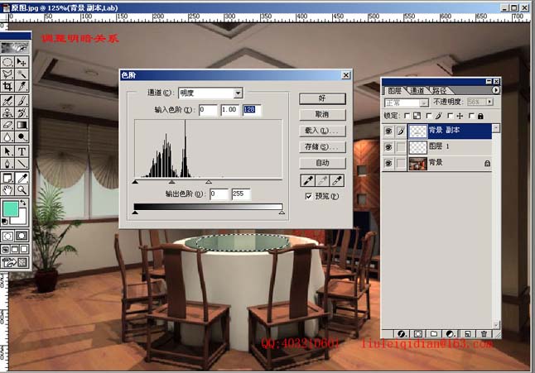Select the Type tool
Screen dimensions: 535x373
pyautogui.click(x=22, y=151)
